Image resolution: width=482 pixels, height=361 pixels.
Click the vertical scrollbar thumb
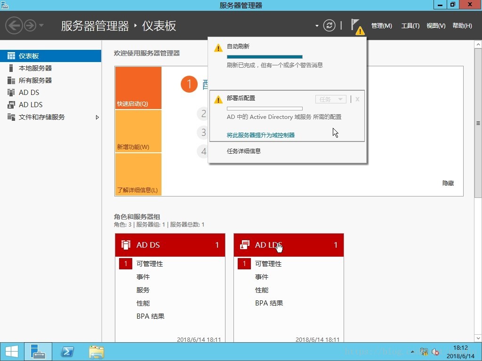click(x=478, y=123)
